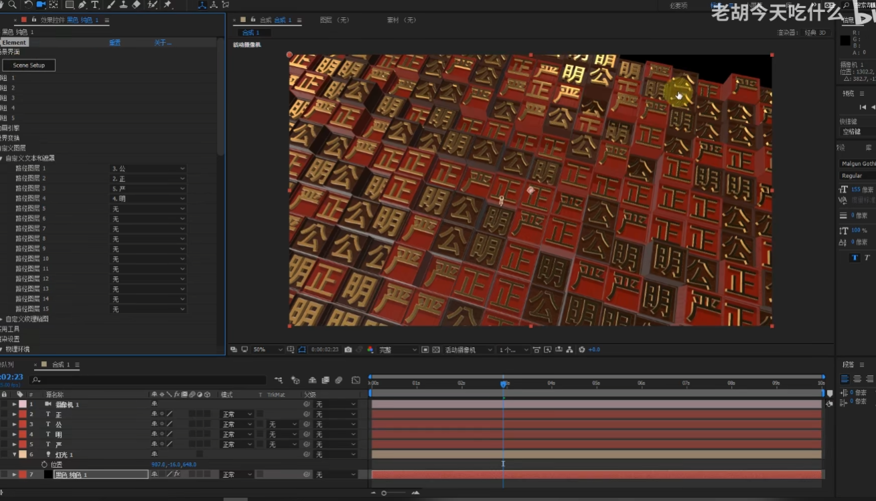876x501 pixels.
Task: Select the Horizontal Type tool
Action: [x=95, y=5]
